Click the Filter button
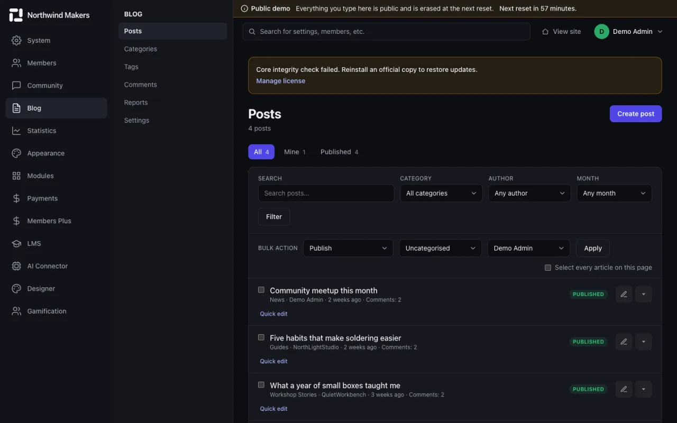The width and height of the screenshot is (677, 423). point(274,217)
